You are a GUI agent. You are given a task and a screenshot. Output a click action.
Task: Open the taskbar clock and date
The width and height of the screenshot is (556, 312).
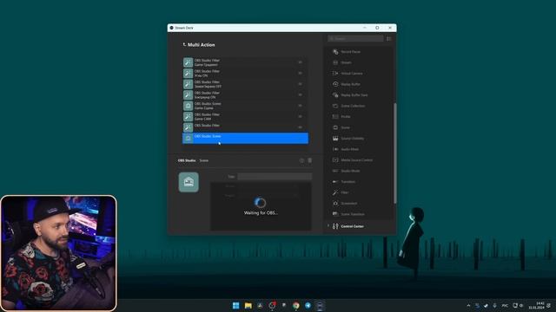pyautogui.click(x=537, y=305)
